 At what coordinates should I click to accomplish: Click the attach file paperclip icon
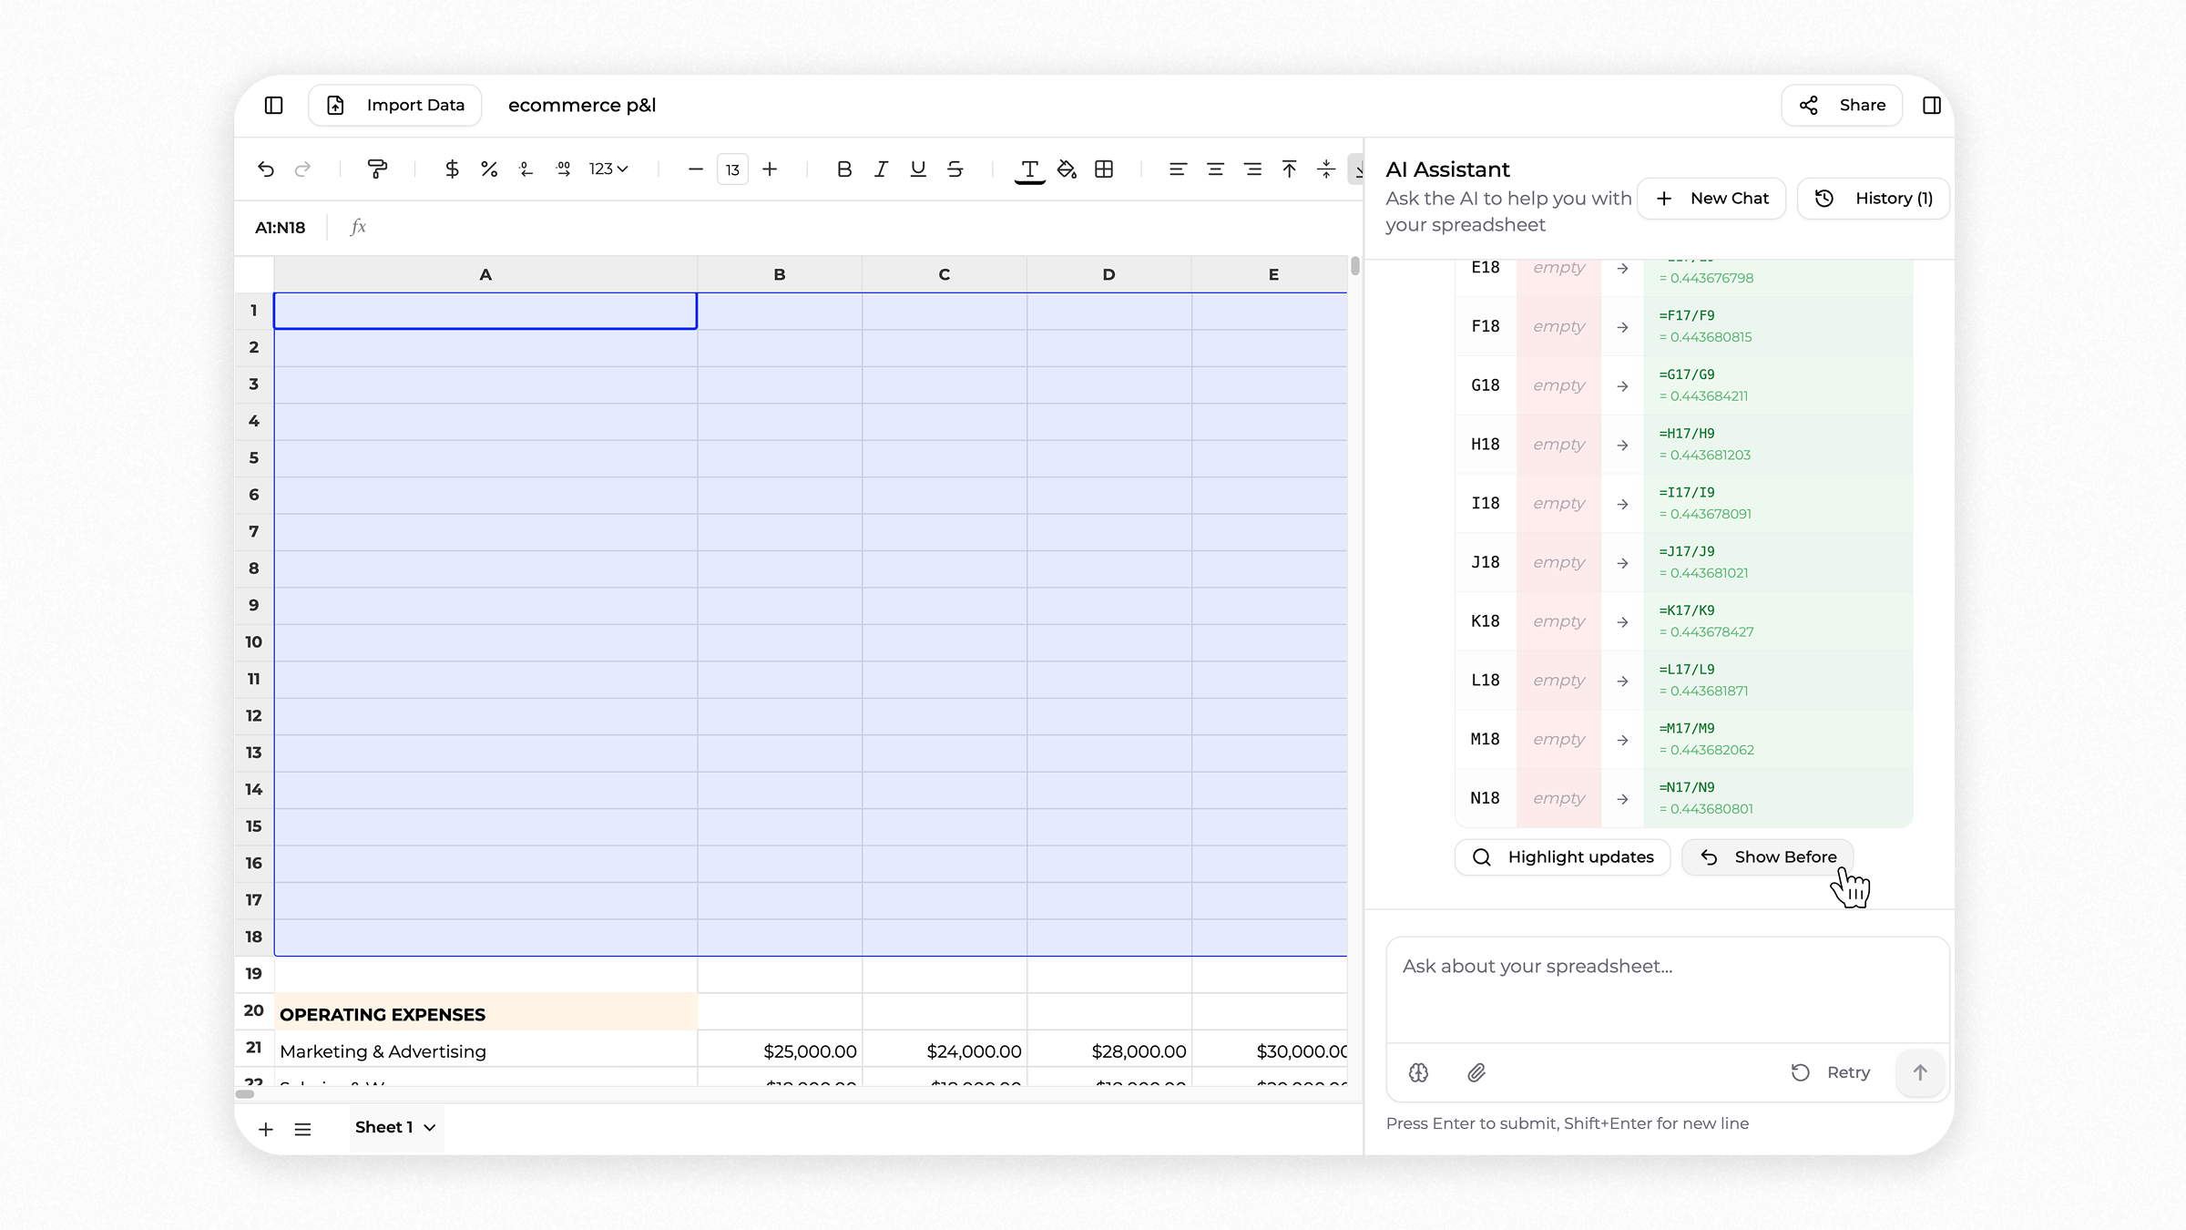pyautogui.click(x=1476, y=1072)
